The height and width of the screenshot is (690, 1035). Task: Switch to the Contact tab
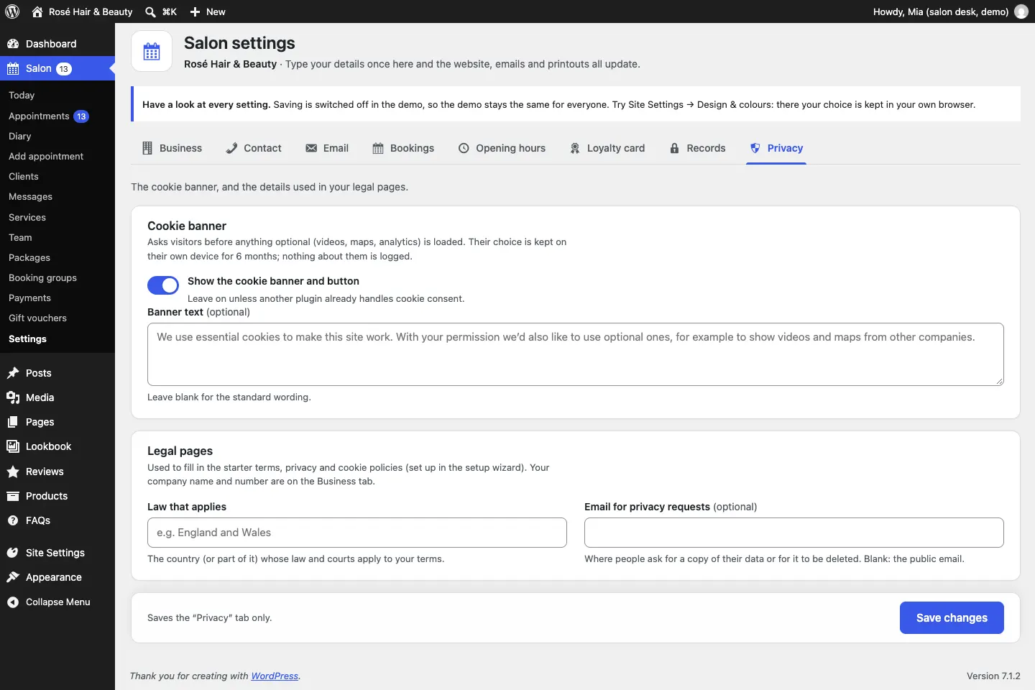pyautogui.click(x=254, y=148)
